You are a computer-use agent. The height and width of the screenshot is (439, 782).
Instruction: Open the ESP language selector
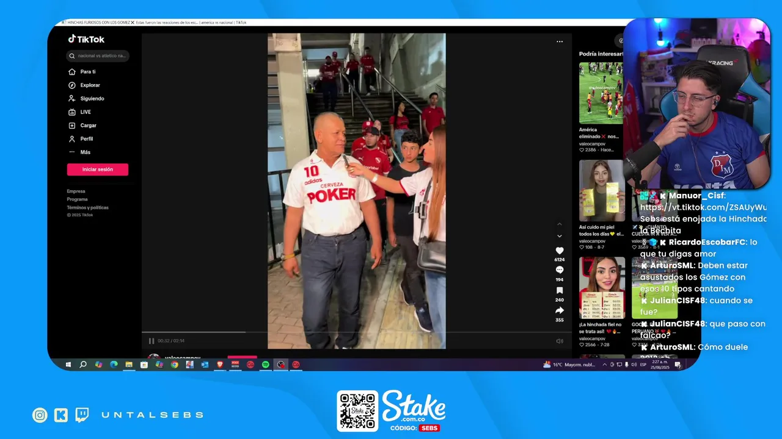[643, 365]
